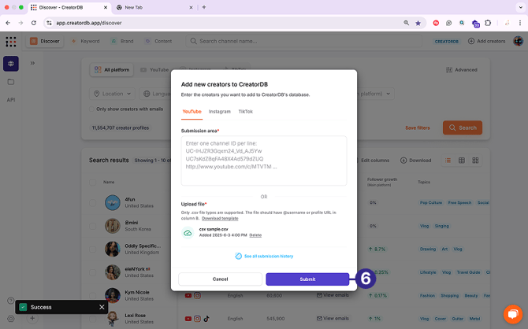The image size is (528, 329).
Task: Click View emails for Lexi Rose
Action: pyautogui.click(x=333, y=318)
